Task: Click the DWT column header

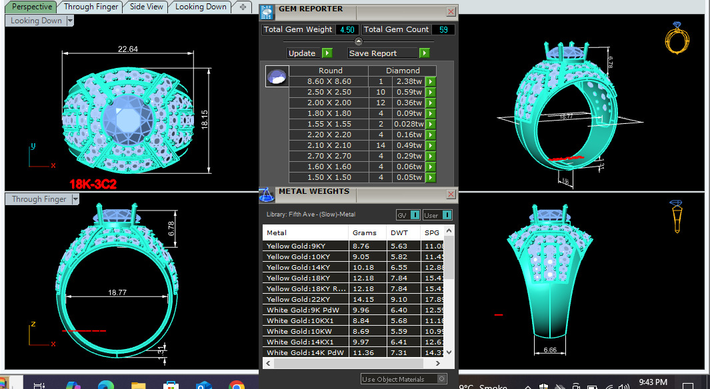Action: click(x=403, y=232)
